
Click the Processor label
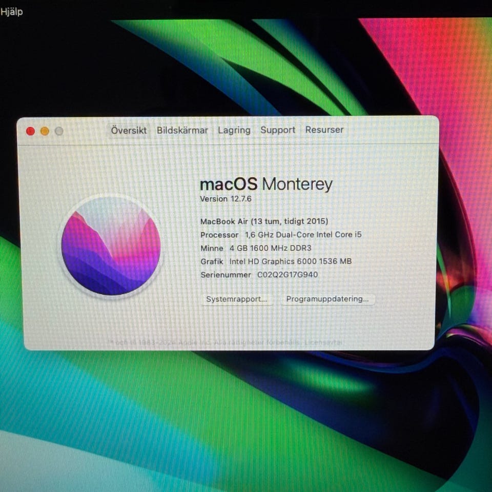coord(219,235)
